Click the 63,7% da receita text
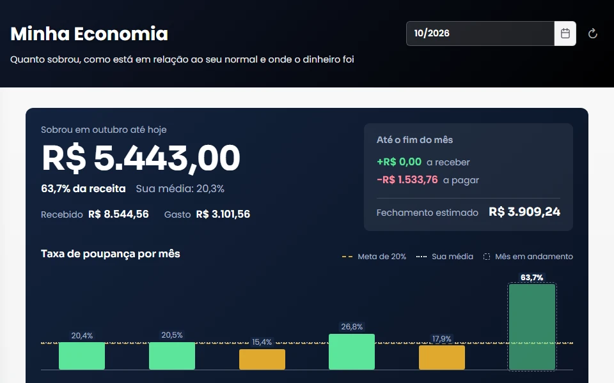The width and height of the screenshot is (614, 383). point(83,189)
